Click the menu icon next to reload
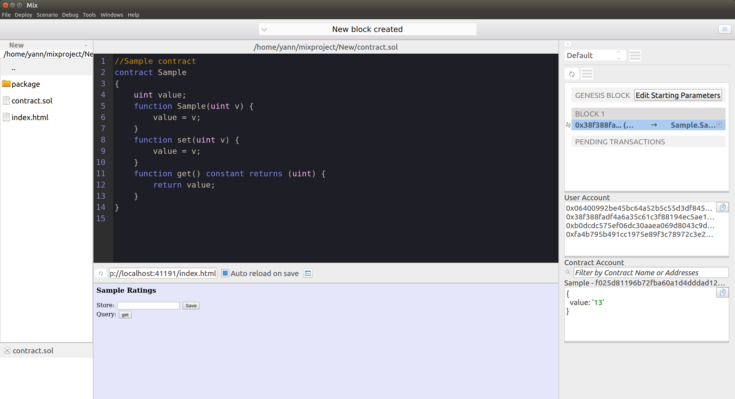Image resolution: width=735 pixels, height=399 pixels. [587, 74]
